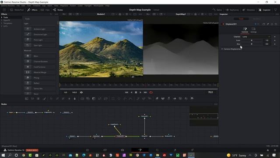The width and height of the screenshot is (280, 158).
Task: Open Effects panel options menu
Action: click(56, 14)
